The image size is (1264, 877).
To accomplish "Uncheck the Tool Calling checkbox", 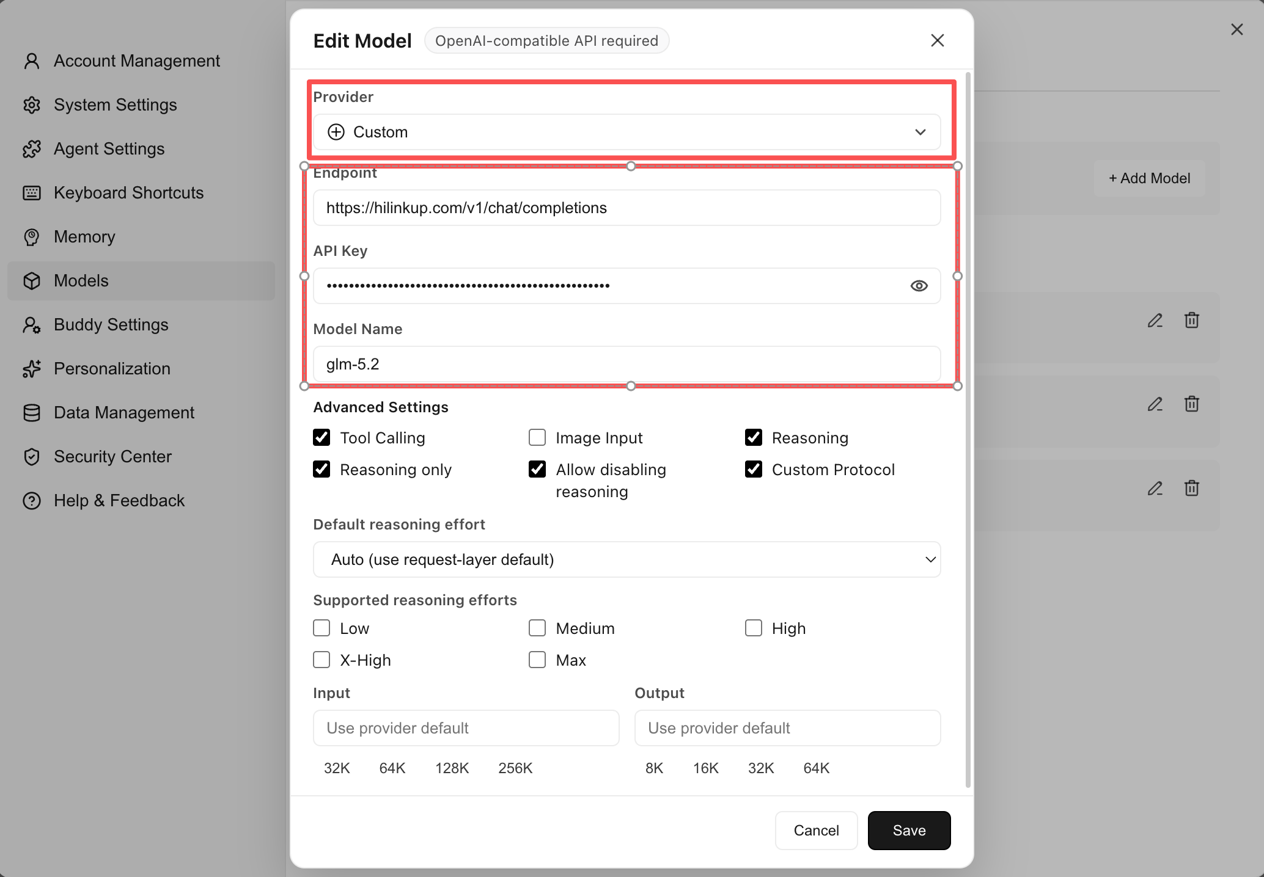I will tap(322, 437).
